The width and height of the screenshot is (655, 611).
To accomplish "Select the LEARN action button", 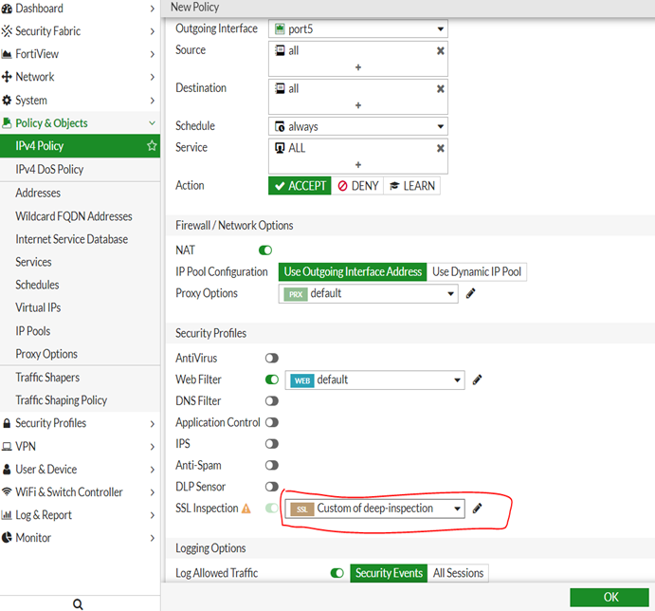I will click(412, 186).
